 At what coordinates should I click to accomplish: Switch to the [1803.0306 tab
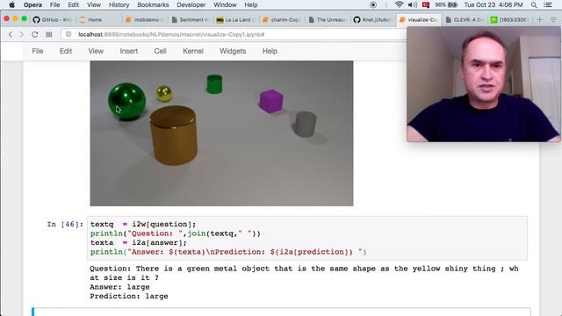click(510, 19)
